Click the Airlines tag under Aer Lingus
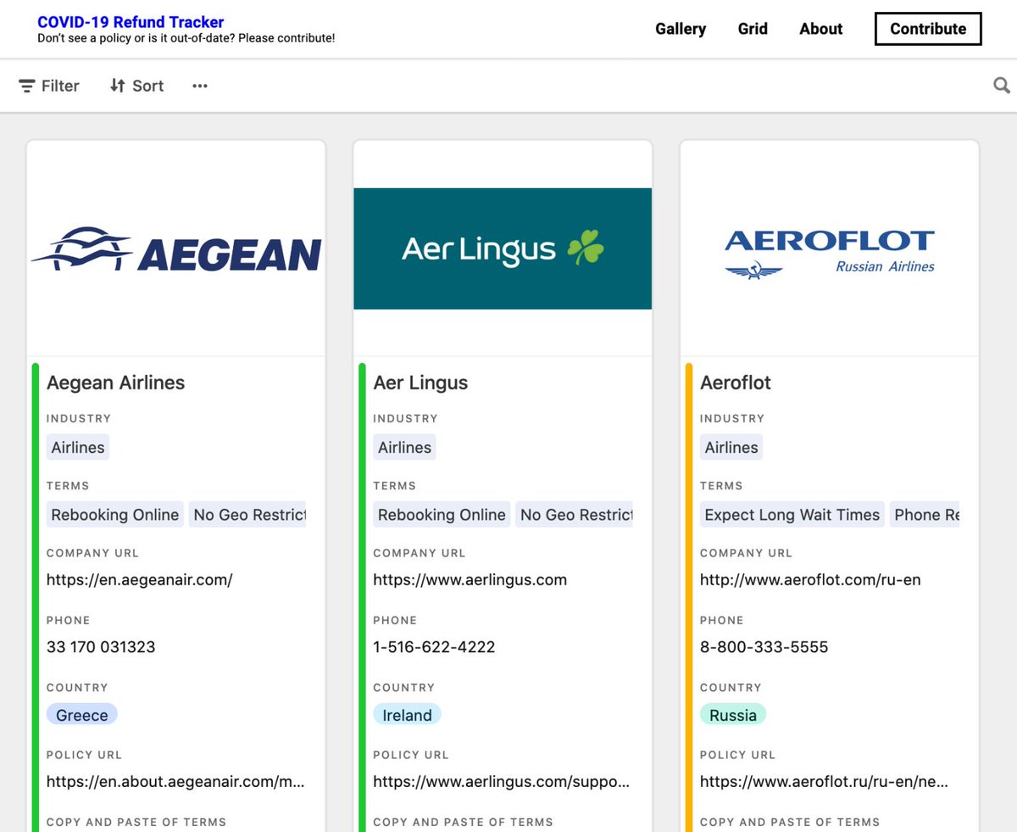The image size is (1017, 832). point(404,447)
